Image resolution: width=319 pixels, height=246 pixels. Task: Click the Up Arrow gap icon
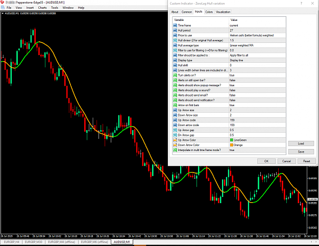coord(175,130)
